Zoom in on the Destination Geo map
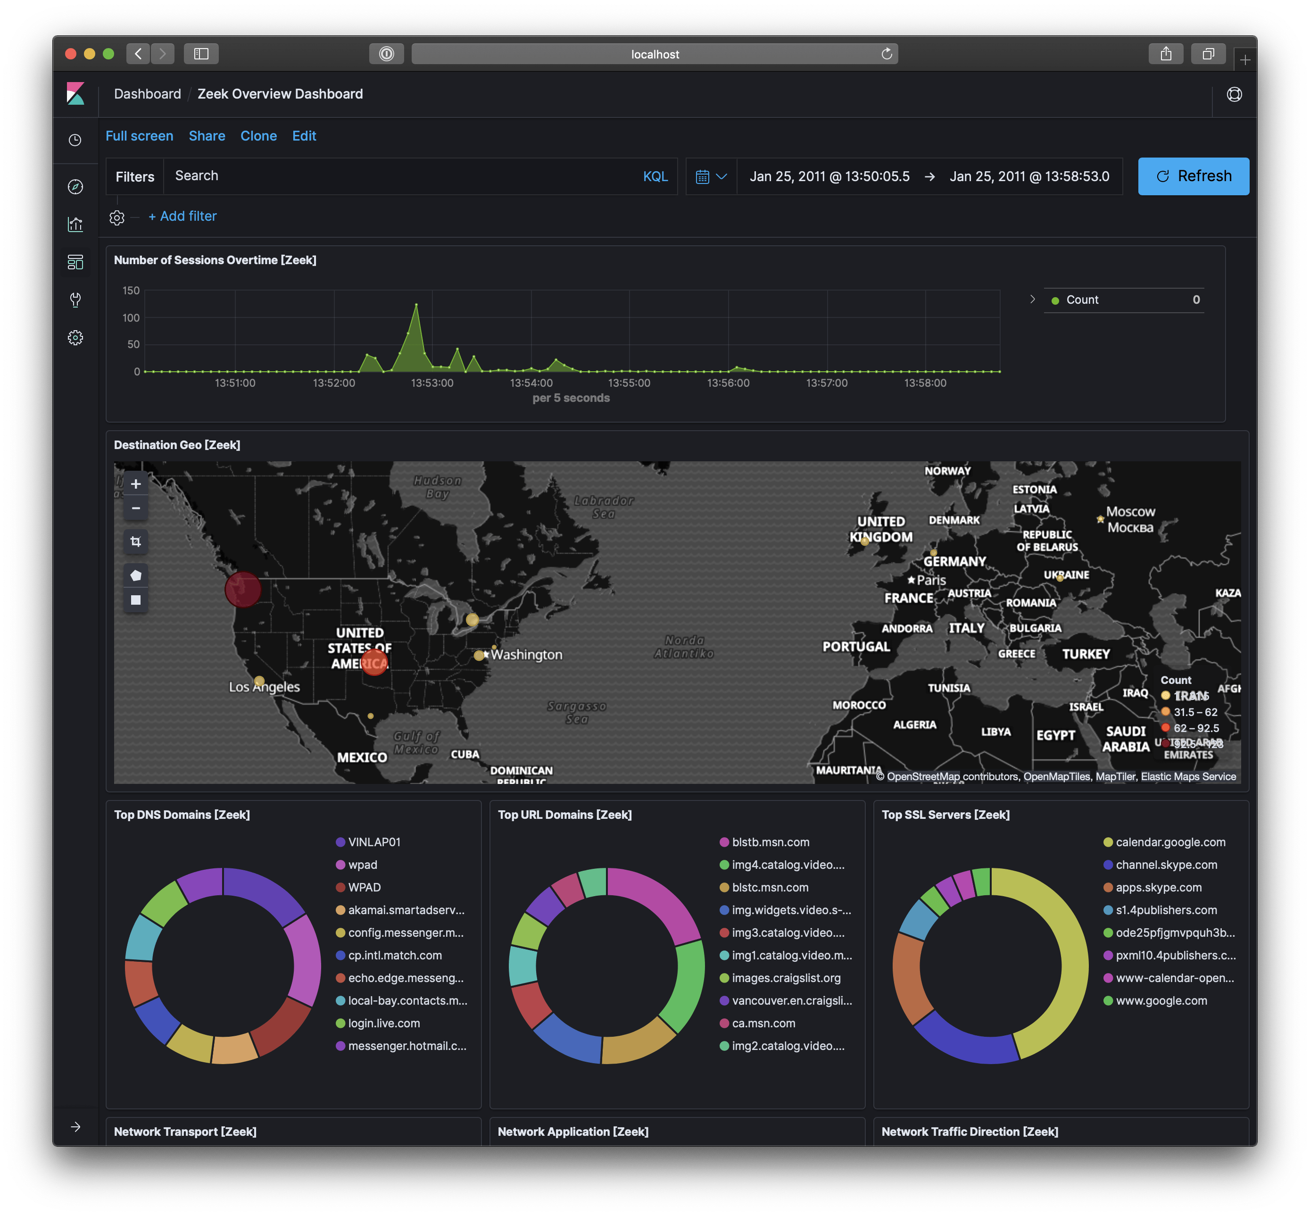The width and height of the screenshot is (1310, 1216). pos(135,483)
